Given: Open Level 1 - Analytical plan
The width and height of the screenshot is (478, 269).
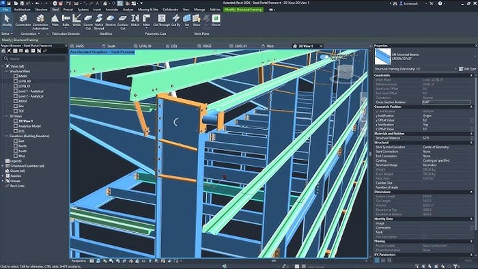Looking at the screenshot, I should click(31, 91).
